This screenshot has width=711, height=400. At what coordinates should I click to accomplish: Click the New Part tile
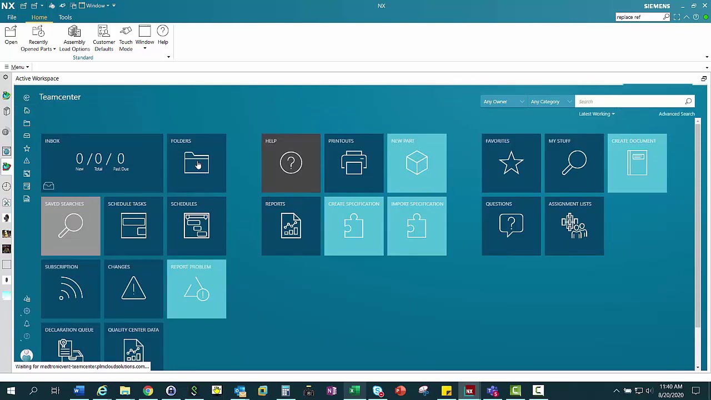[417, 163]
